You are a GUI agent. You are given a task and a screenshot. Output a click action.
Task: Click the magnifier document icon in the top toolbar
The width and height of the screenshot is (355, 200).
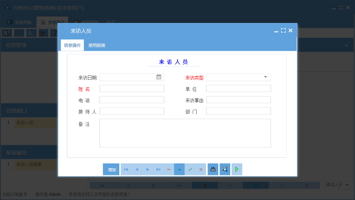tap(7, 33)
